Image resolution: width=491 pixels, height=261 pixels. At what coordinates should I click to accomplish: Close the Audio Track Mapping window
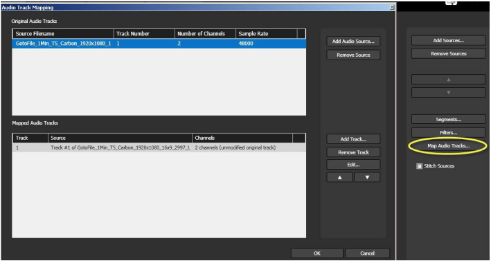pos(392,7)
